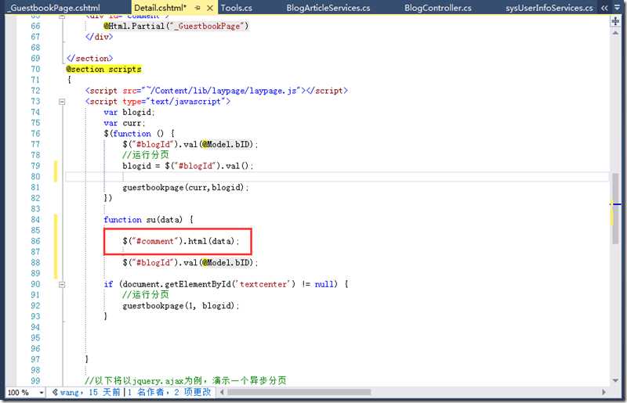Open CodeLens link 1 名作者, 2 项更改
627x403 pixels.
click(169, 392)
